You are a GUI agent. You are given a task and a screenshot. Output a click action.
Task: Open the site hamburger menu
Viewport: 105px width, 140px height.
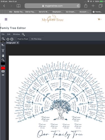click(x=6, y=19)
